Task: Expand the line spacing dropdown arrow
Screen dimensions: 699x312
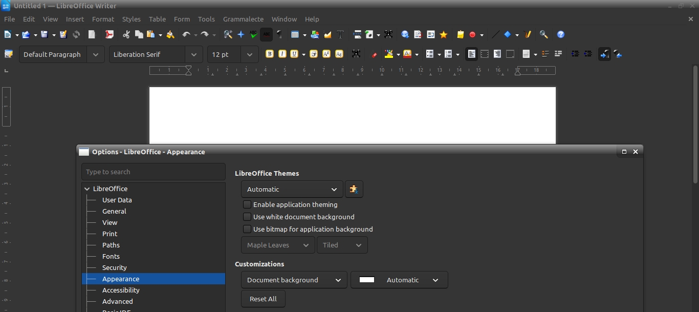Action: pos(535,54)
